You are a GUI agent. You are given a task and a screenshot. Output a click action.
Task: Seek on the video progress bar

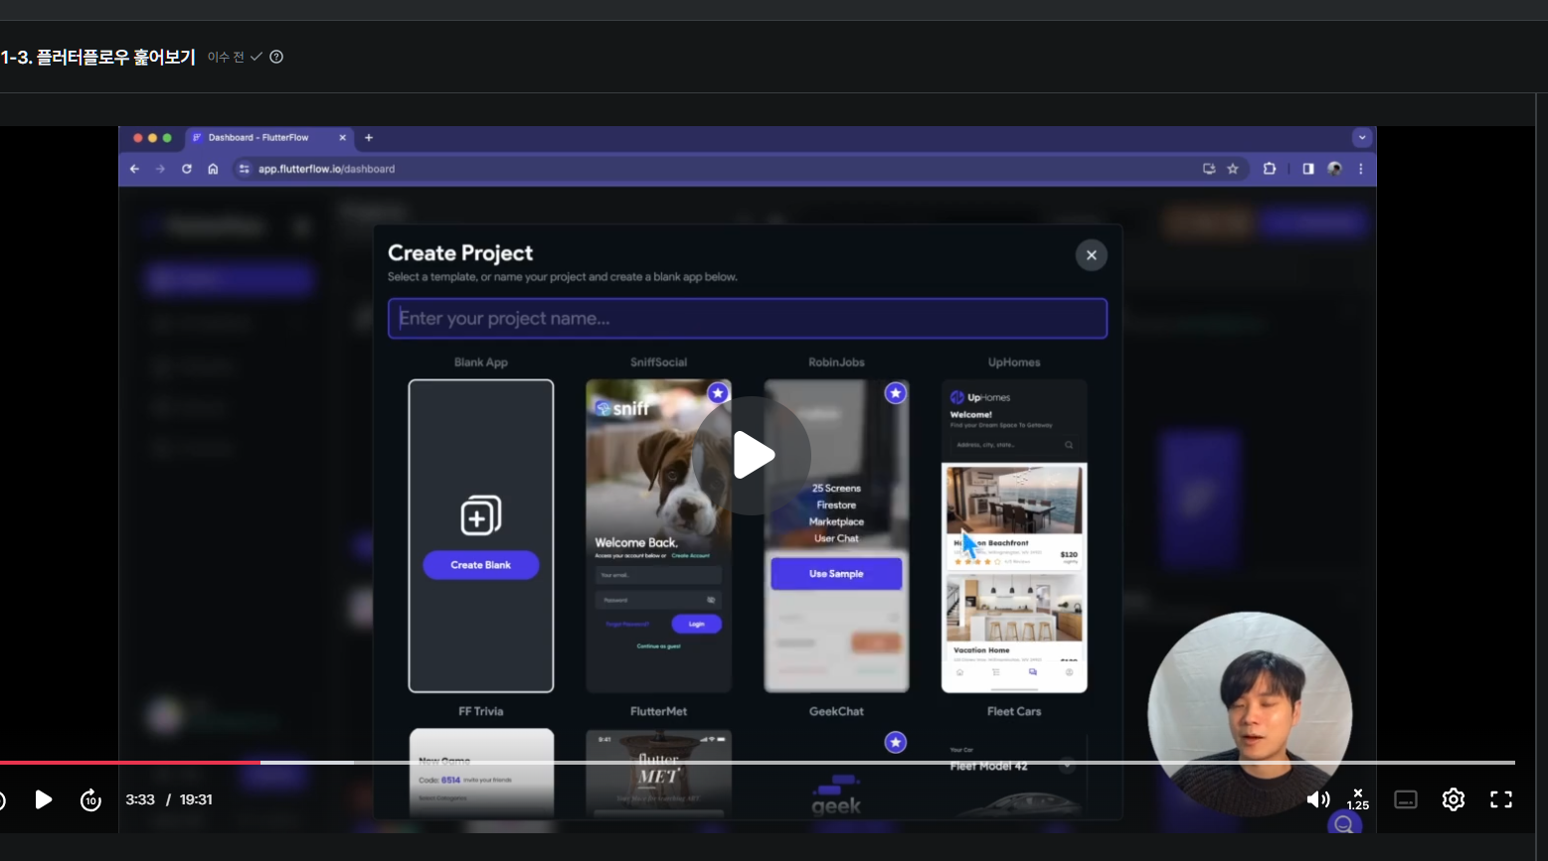pyautogui.click(x=758, y=763)
